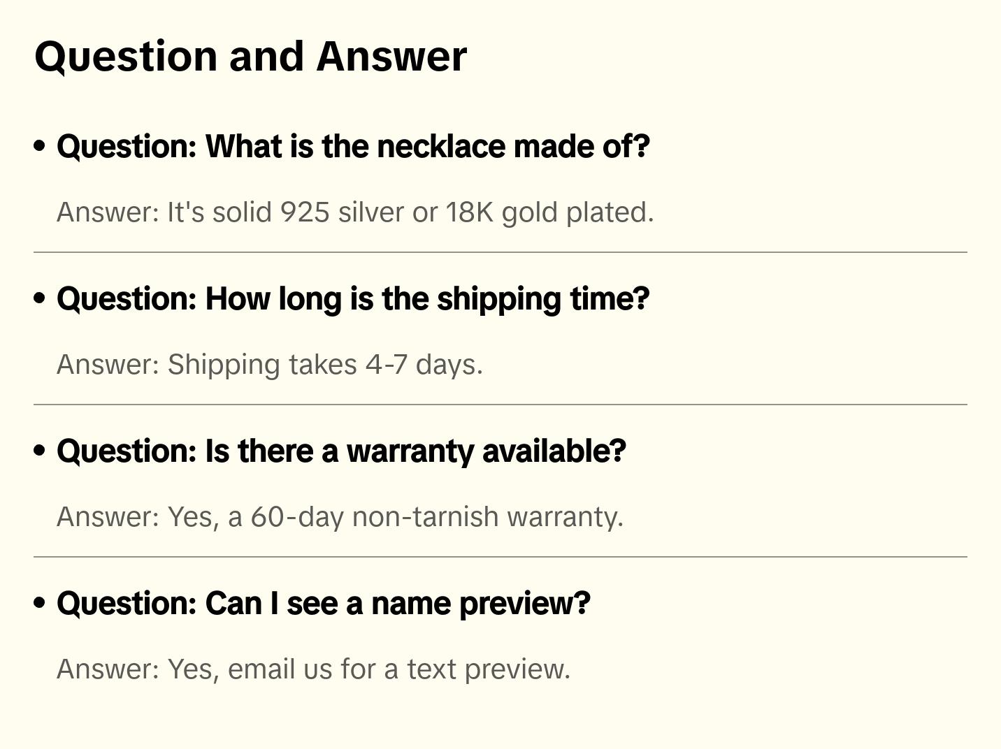
Task: Click the bullet beside the name preview question
Action: pos(40,604)
